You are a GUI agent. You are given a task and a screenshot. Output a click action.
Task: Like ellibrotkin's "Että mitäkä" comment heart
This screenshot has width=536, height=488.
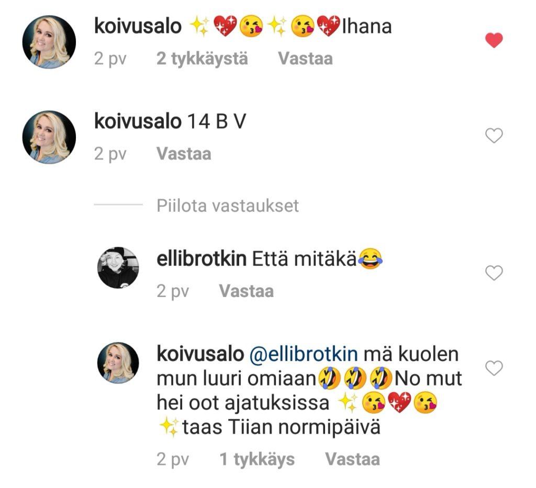point(494,273)
